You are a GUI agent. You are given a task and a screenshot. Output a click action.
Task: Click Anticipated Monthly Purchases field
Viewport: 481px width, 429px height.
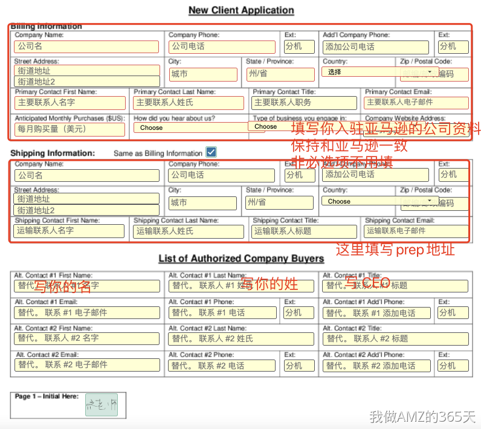coord(69,129)
